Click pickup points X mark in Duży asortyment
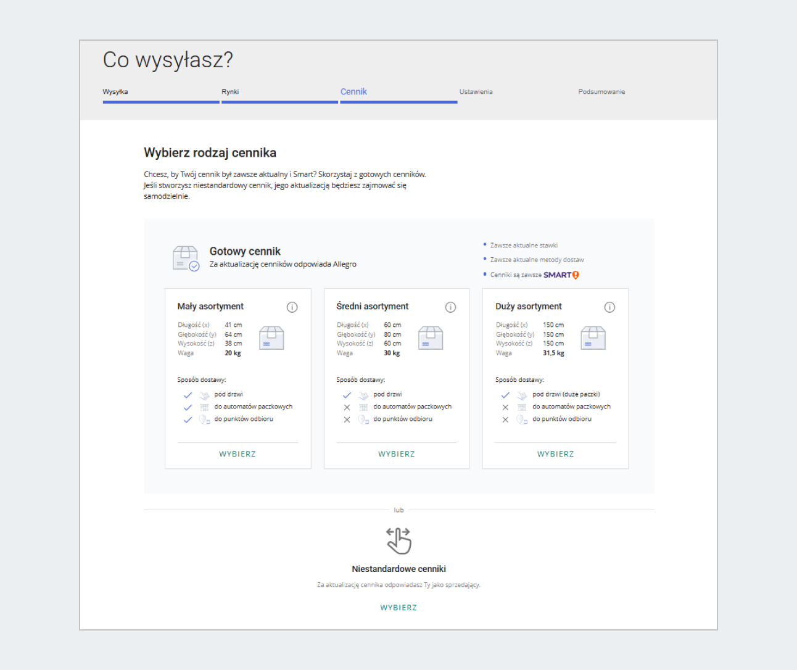Screen dimensions: 797x670 point(505,420)
